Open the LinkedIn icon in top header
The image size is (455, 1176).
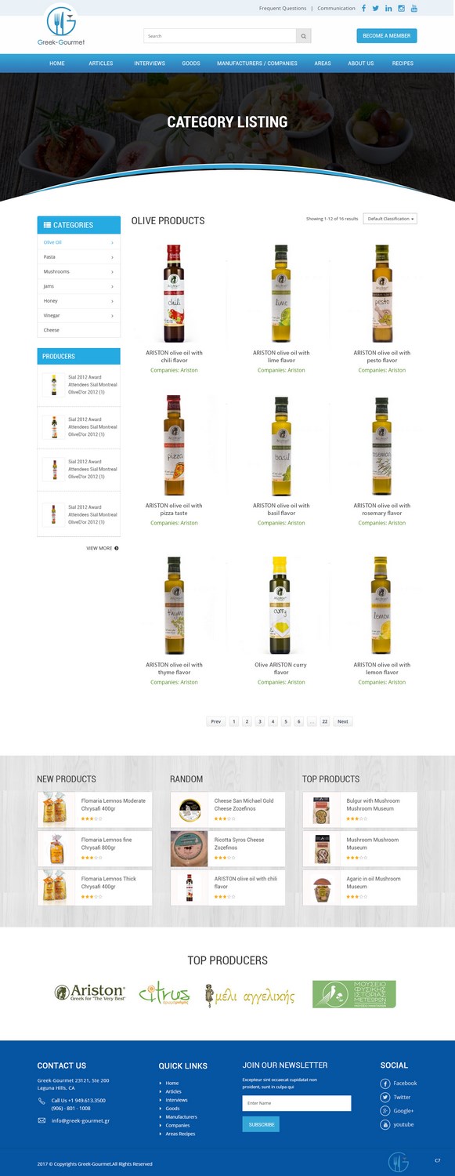pos(388,8)
